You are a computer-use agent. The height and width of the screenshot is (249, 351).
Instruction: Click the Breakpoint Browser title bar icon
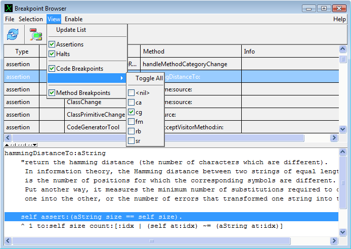(9, 8)
